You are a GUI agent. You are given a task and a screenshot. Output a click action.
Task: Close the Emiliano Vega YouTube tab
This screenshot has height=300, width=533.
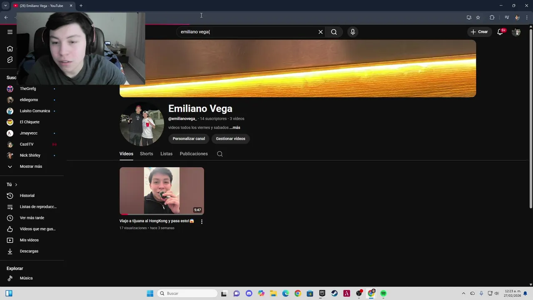[x=71, y=6]
